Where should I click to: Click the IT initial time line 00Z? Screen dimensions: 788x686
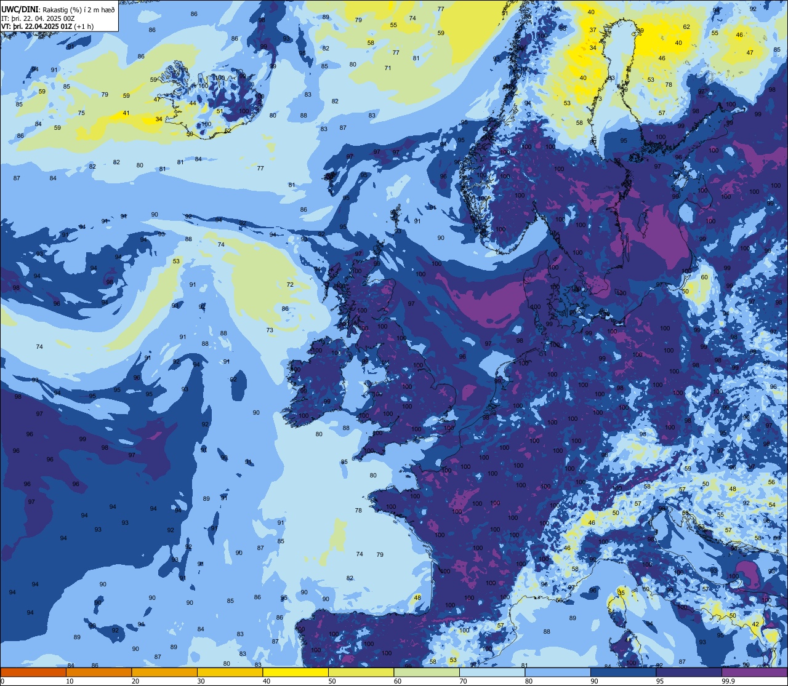tap(38, 18)
